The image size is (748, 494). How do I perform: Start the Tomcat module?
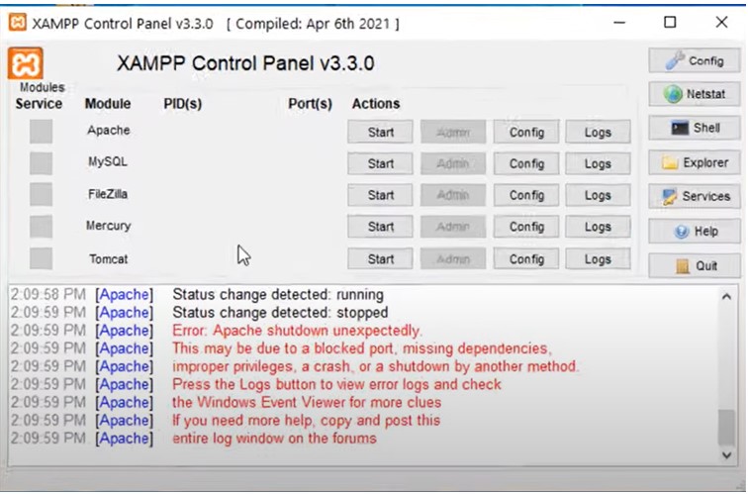tap(380, 258)
